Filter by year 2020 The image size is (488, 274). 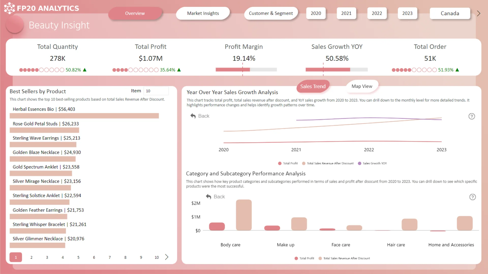pyautogui.click(x=316, y=13)
